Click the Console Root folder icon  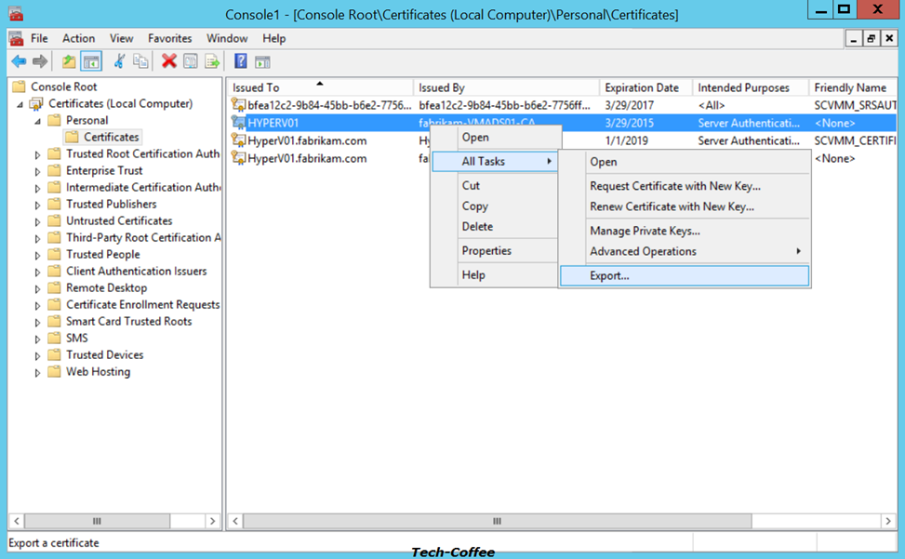[x=19, y=87]
